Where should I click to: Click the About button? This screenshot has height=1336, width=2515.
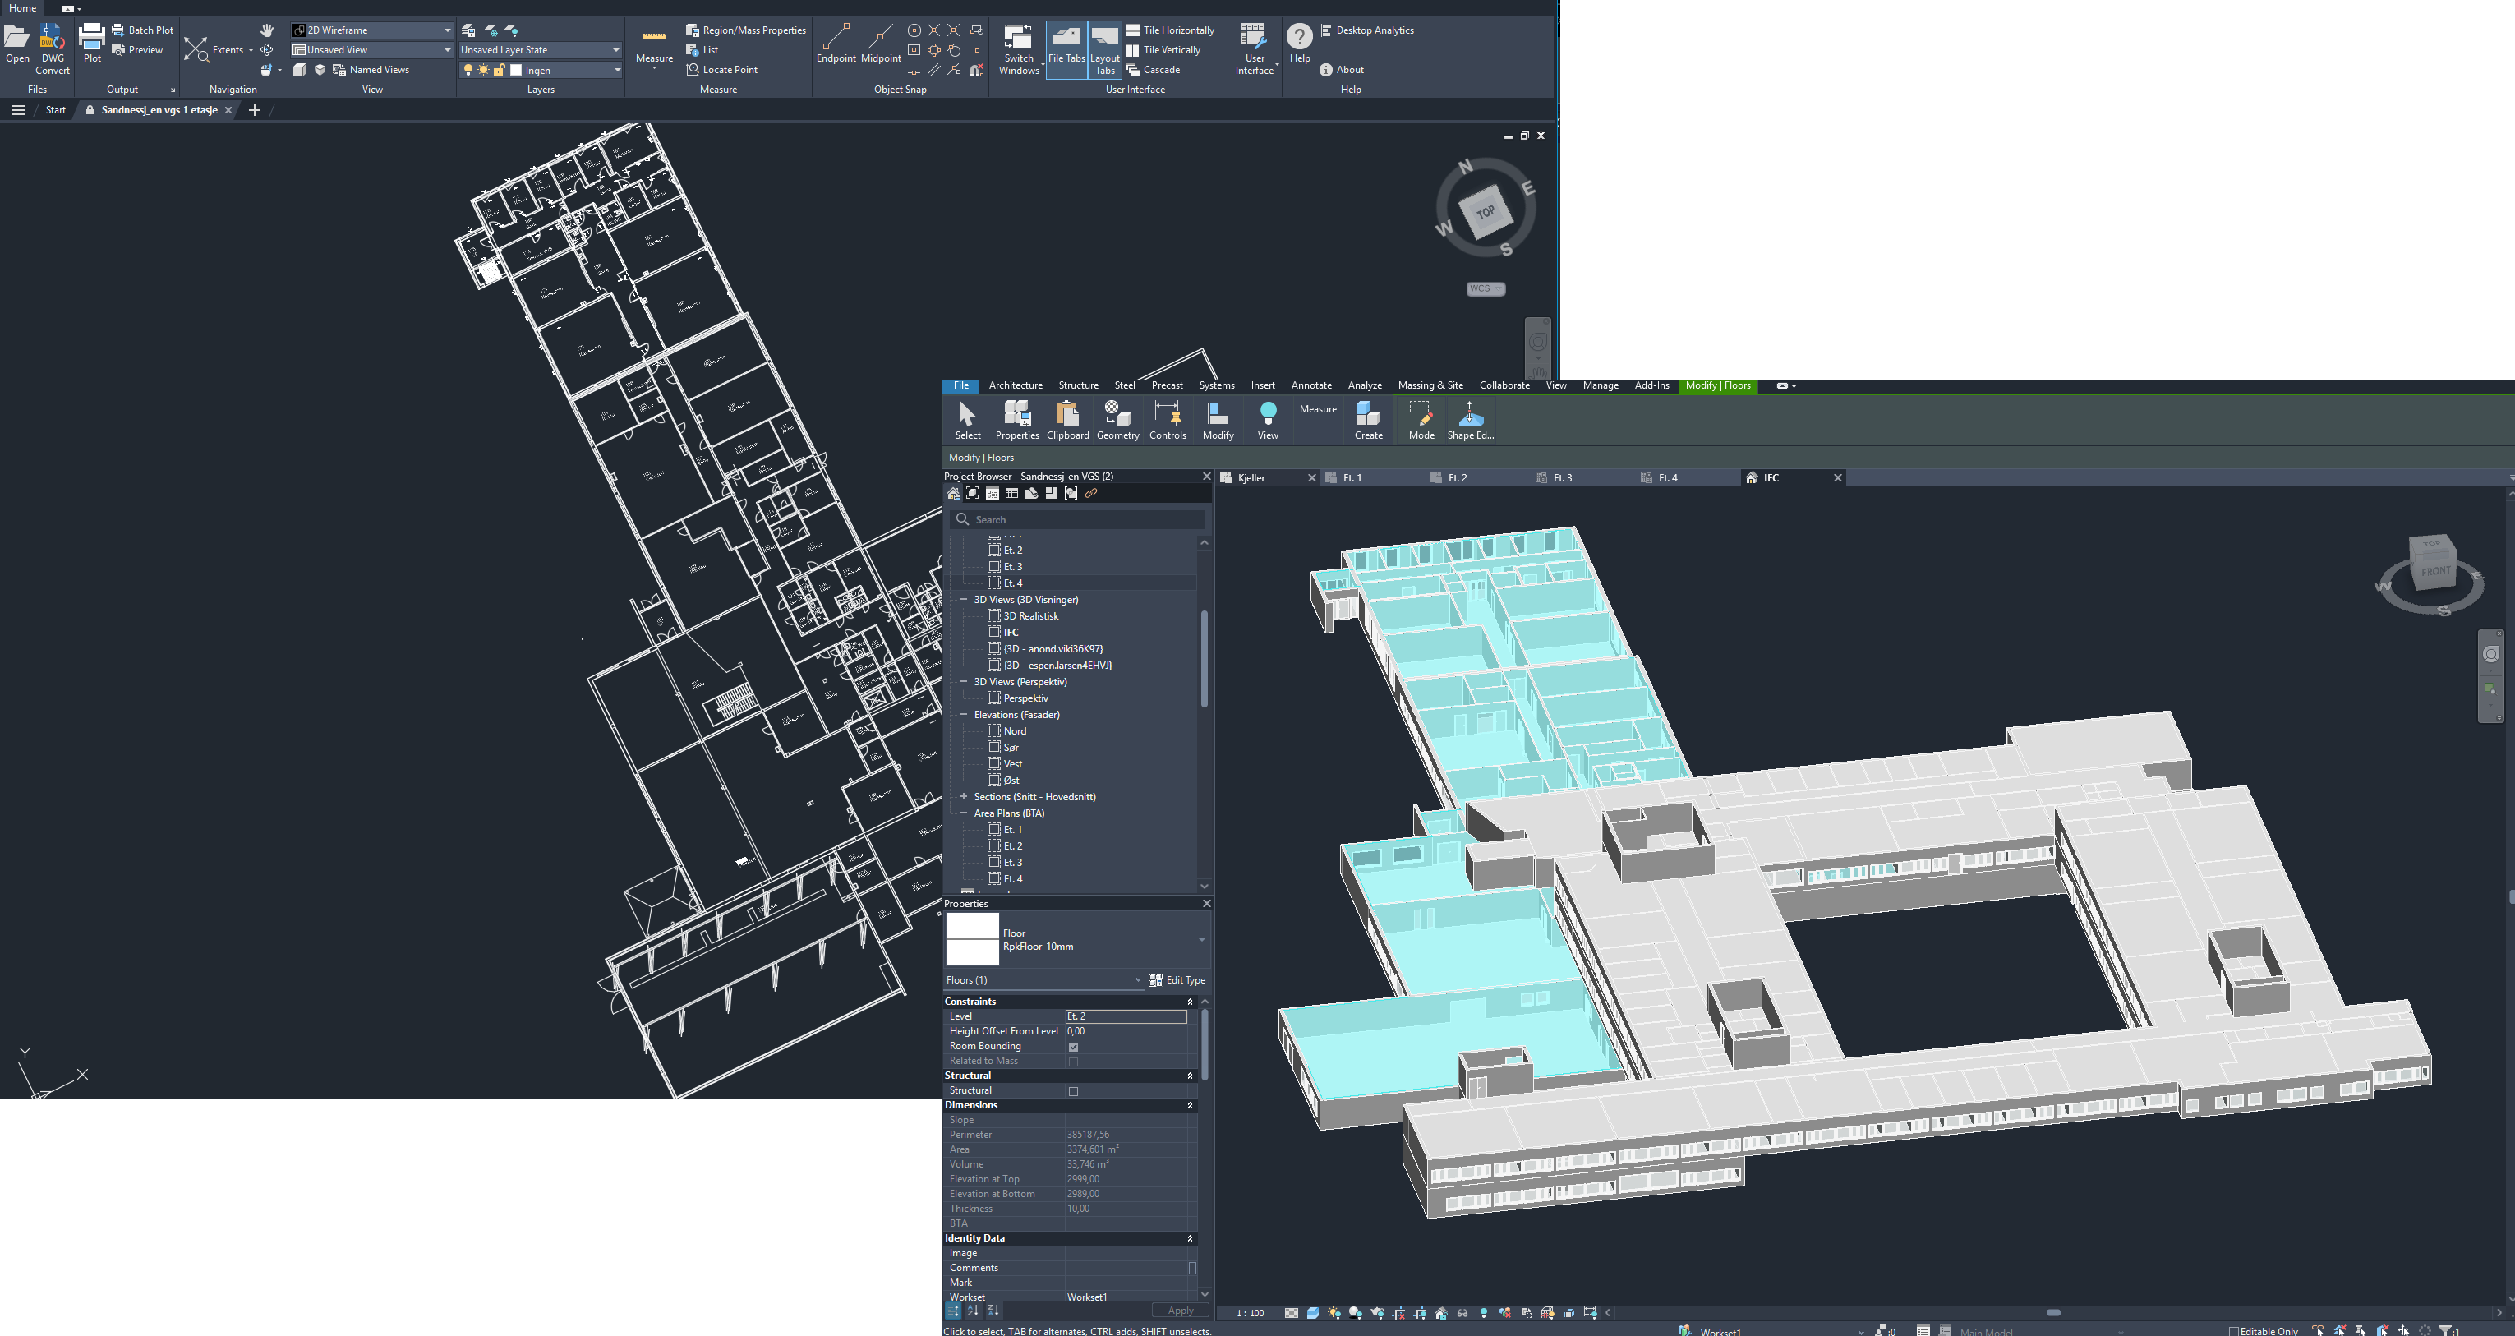[x=1342, y=69]
